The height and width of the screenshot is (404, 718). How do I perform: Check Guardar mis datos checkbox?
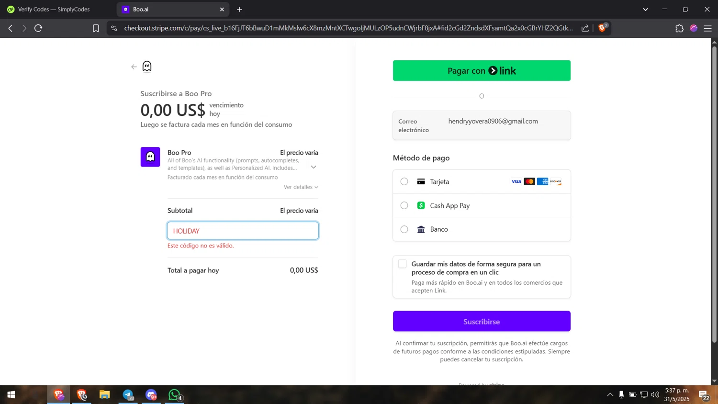pyautogui.click(x=403, y=264)
